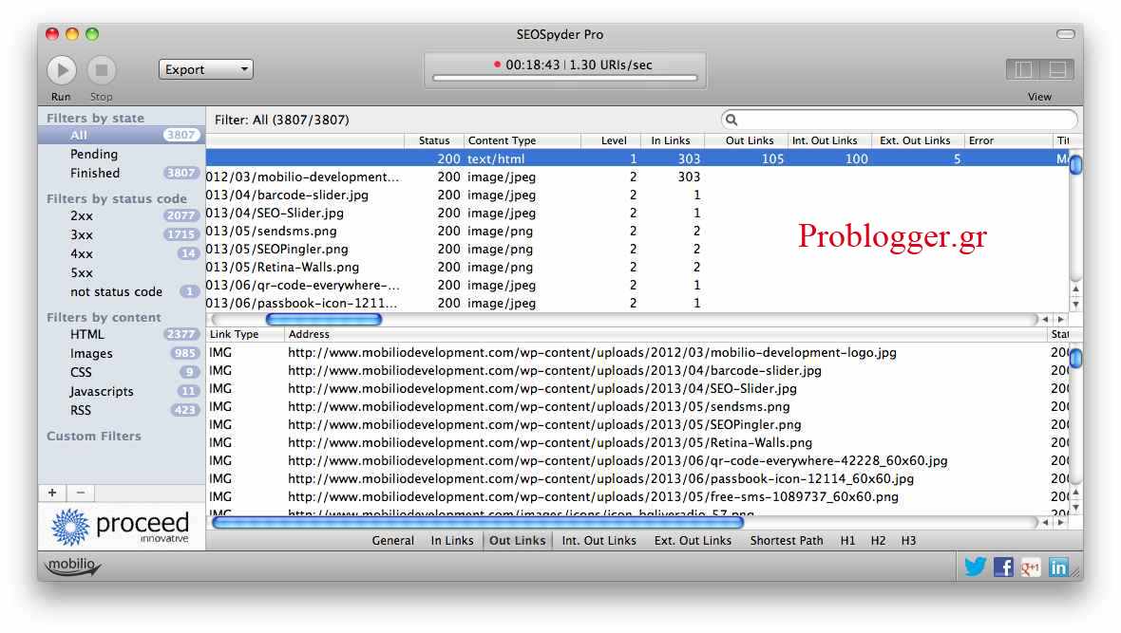Switch to the Out Links tab
The image size is (1121, 633).
point(518,541)
